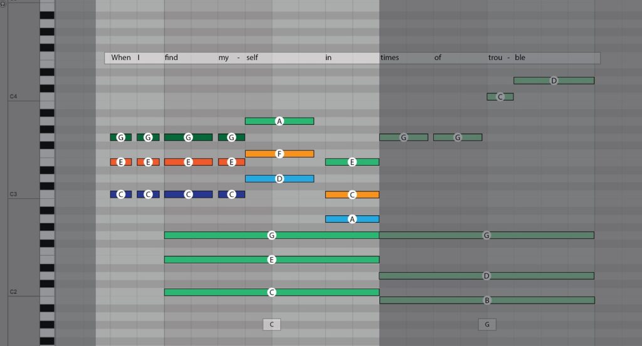Select the dark green G note at 'my'
This screenshot has width=642, height=346.
point(231,137)
